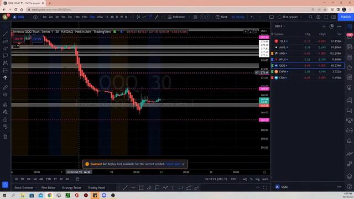354x199 pixels.
Task: Select NFLX row in watchlist
Action: click(308, 59)
